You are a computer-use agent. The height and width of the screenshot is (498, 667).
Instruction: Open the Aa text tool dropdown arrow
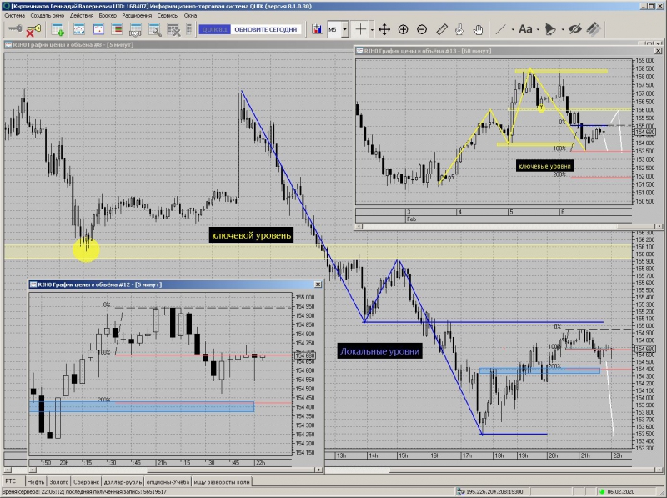tap(538, 30)
